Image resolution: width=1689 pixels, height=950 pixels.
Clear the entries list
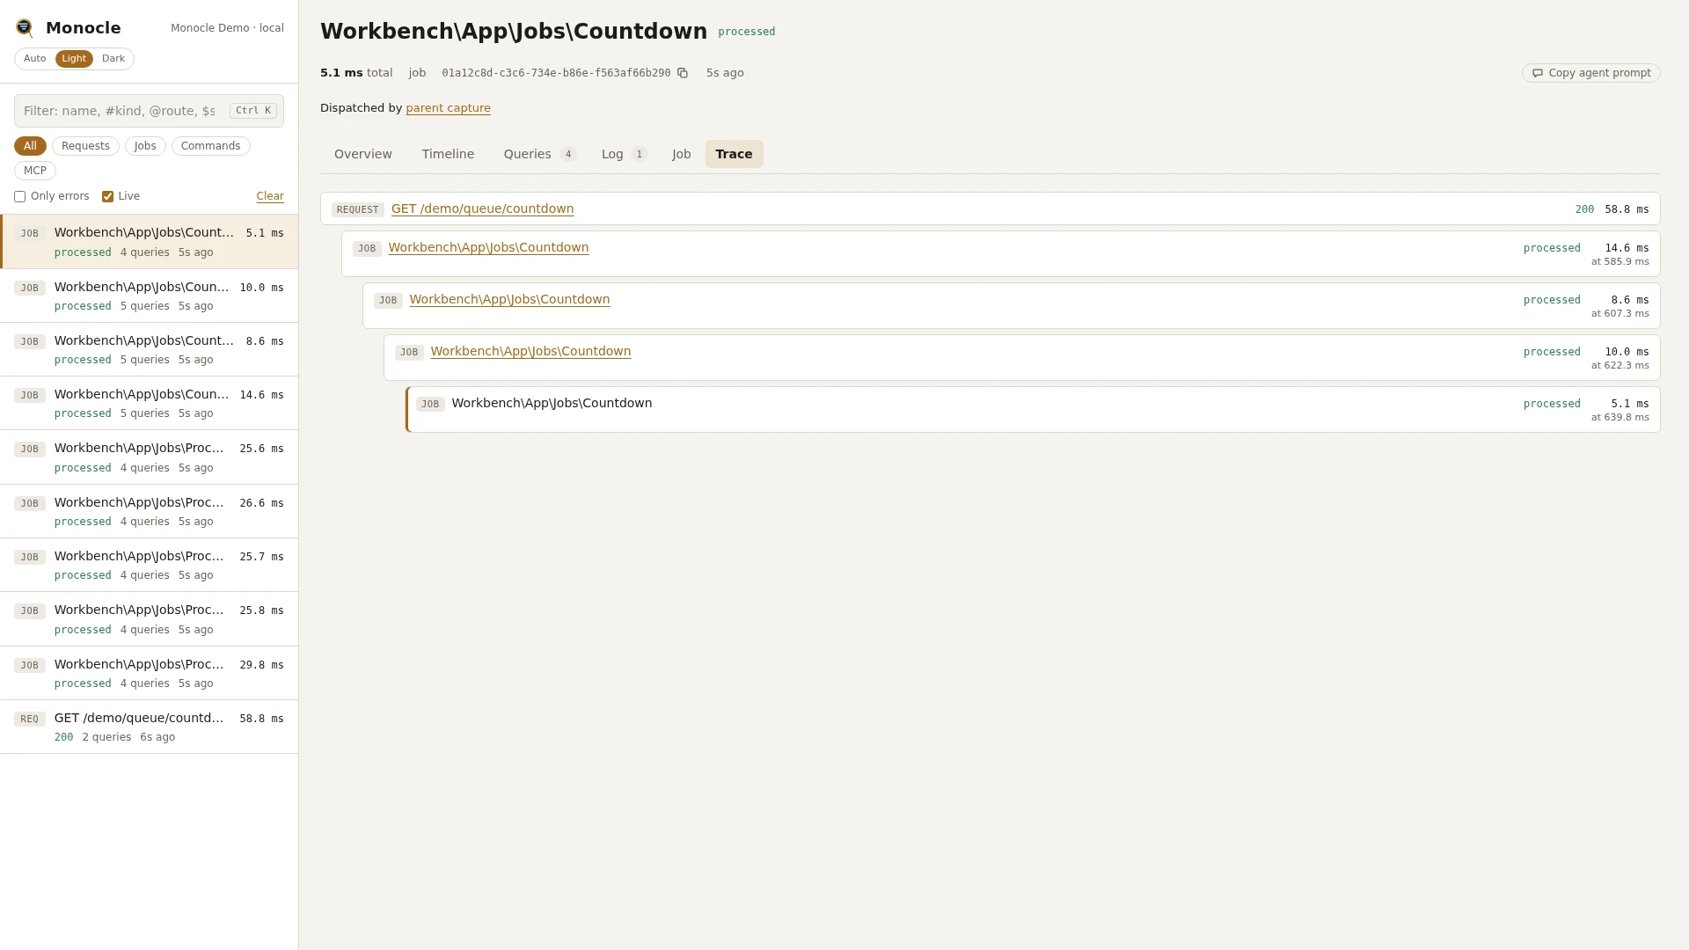pos(270,196)
